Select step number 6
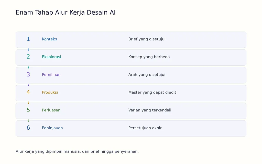The height and width of the screenshot is (164, 262). 28,128
